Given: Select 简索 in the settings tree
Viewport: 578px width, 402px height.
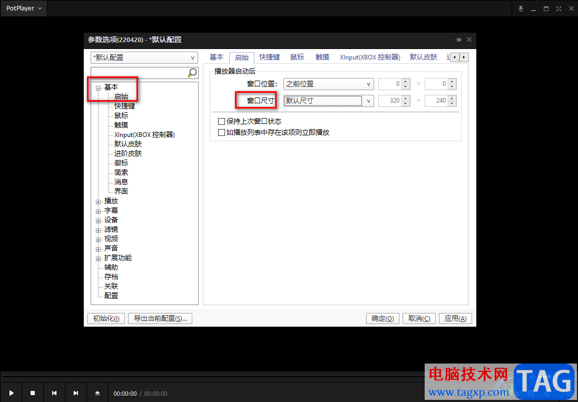Looking at the screenshot, I should pos(121,172).
